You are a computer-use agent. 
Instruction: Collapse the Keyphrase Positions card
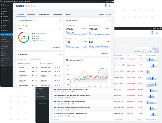[x=109, y=60]
